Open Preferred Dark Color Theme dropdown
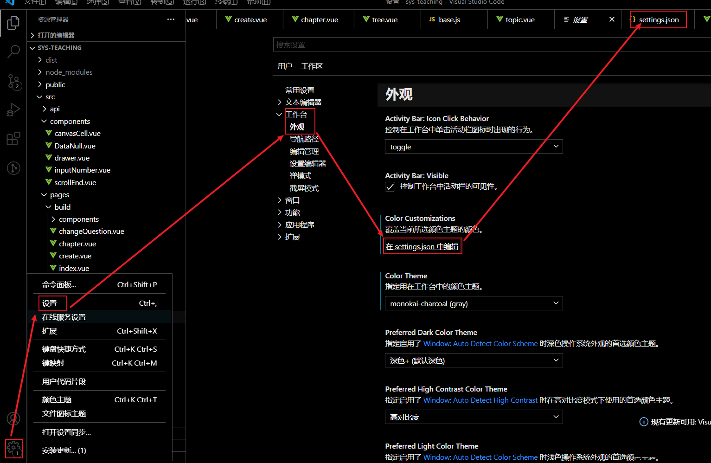The height and width of the screenshot is (463, 711). 474,360
